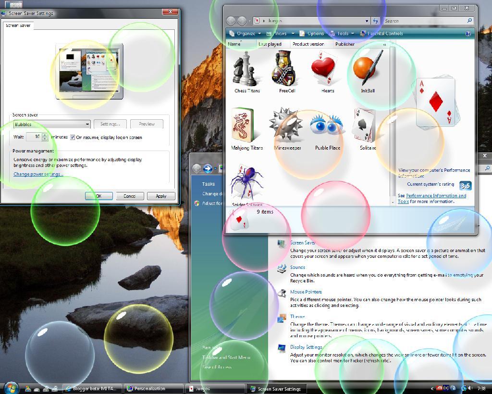Click the back arrow in the Games window
This screenshot has height=394, width=492.
click(231, 21)
